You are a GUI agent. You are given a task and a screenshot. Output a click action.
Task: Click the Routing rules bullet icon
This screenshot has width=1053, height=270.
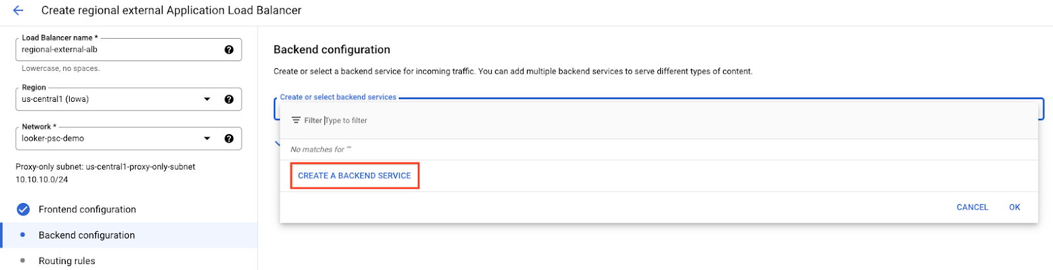23,261
